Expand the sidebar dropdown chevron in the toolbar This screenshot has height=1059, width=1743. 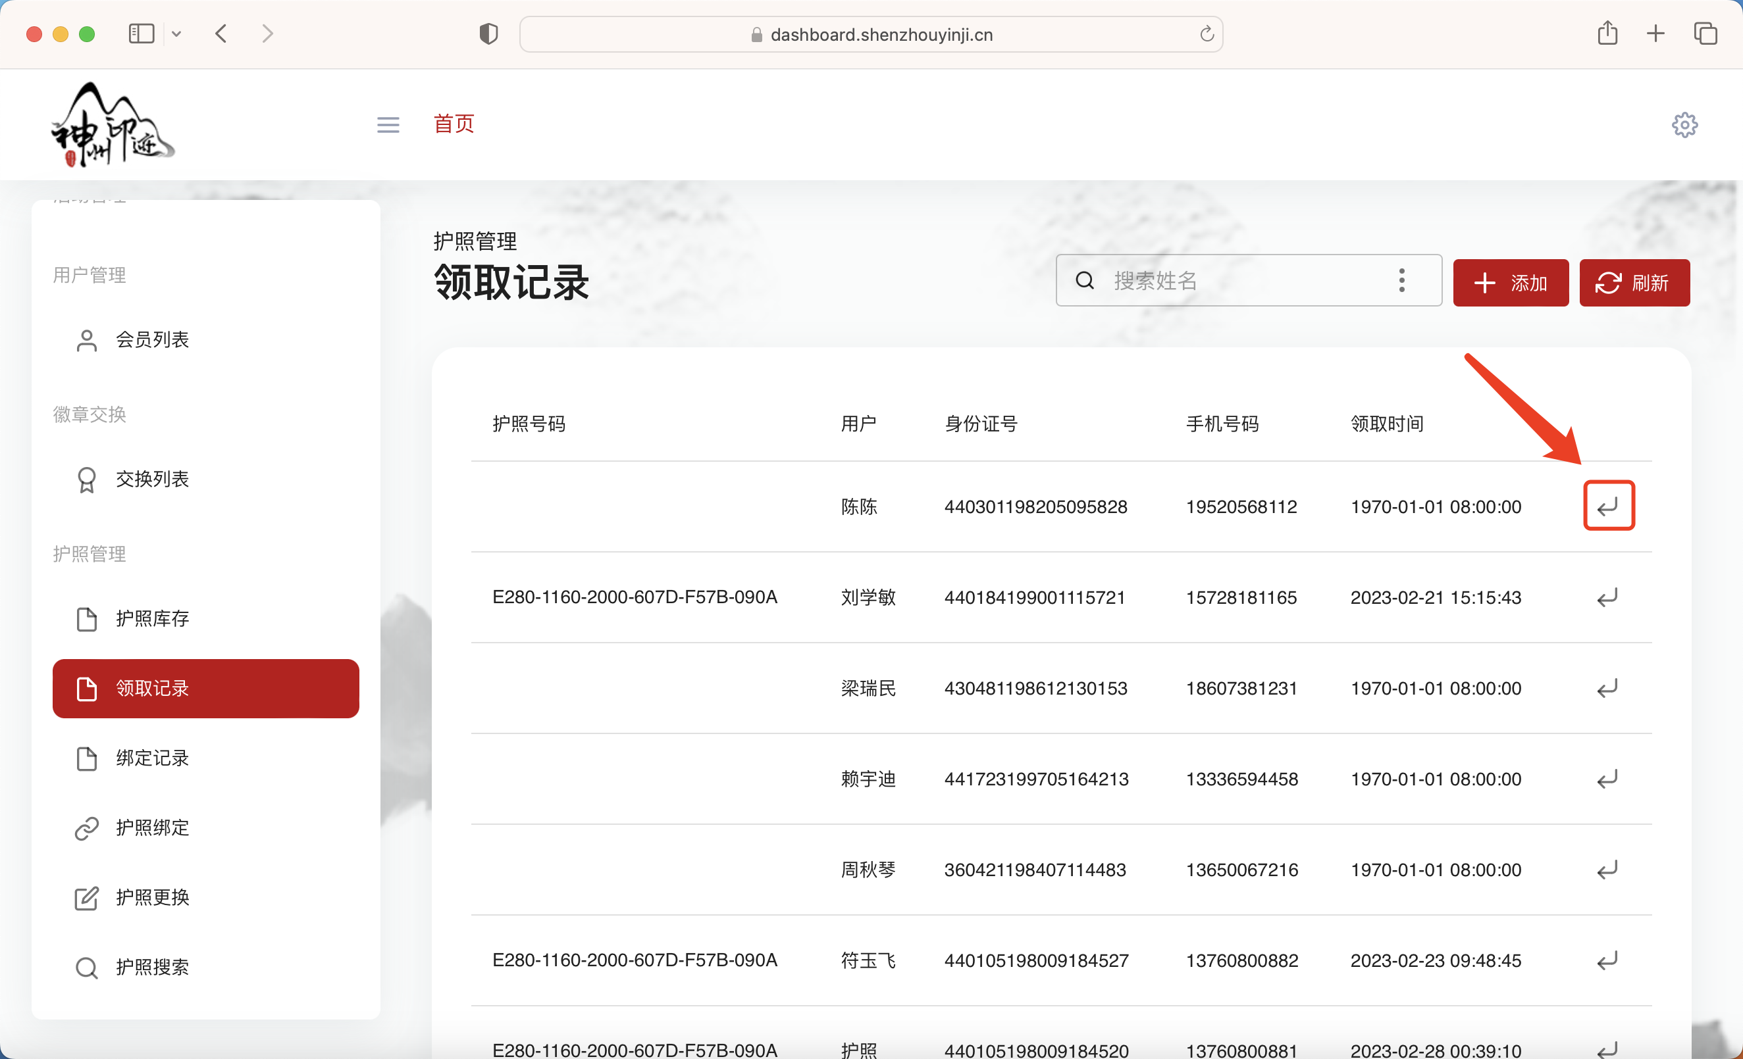[177, 34]
